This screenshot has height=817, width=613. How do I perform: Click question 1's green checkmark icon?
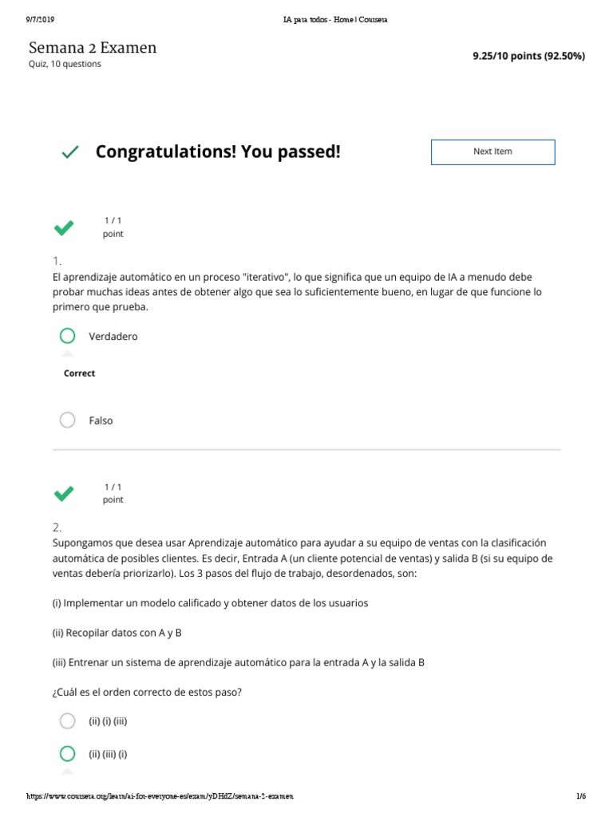[x=65, y=228]
